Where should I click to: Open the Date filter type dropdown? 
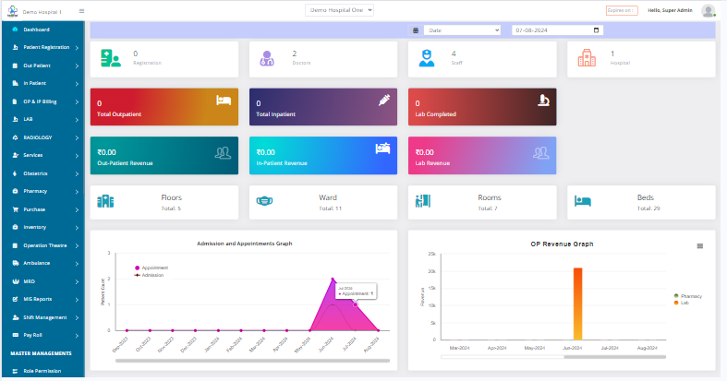[460, 30]
